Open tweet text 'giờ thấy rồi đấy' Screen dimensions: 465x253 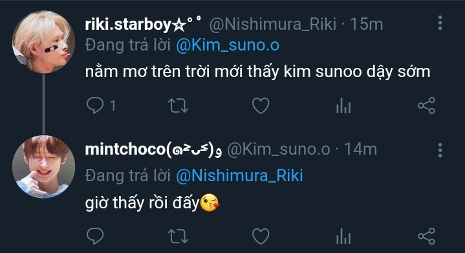142,203
